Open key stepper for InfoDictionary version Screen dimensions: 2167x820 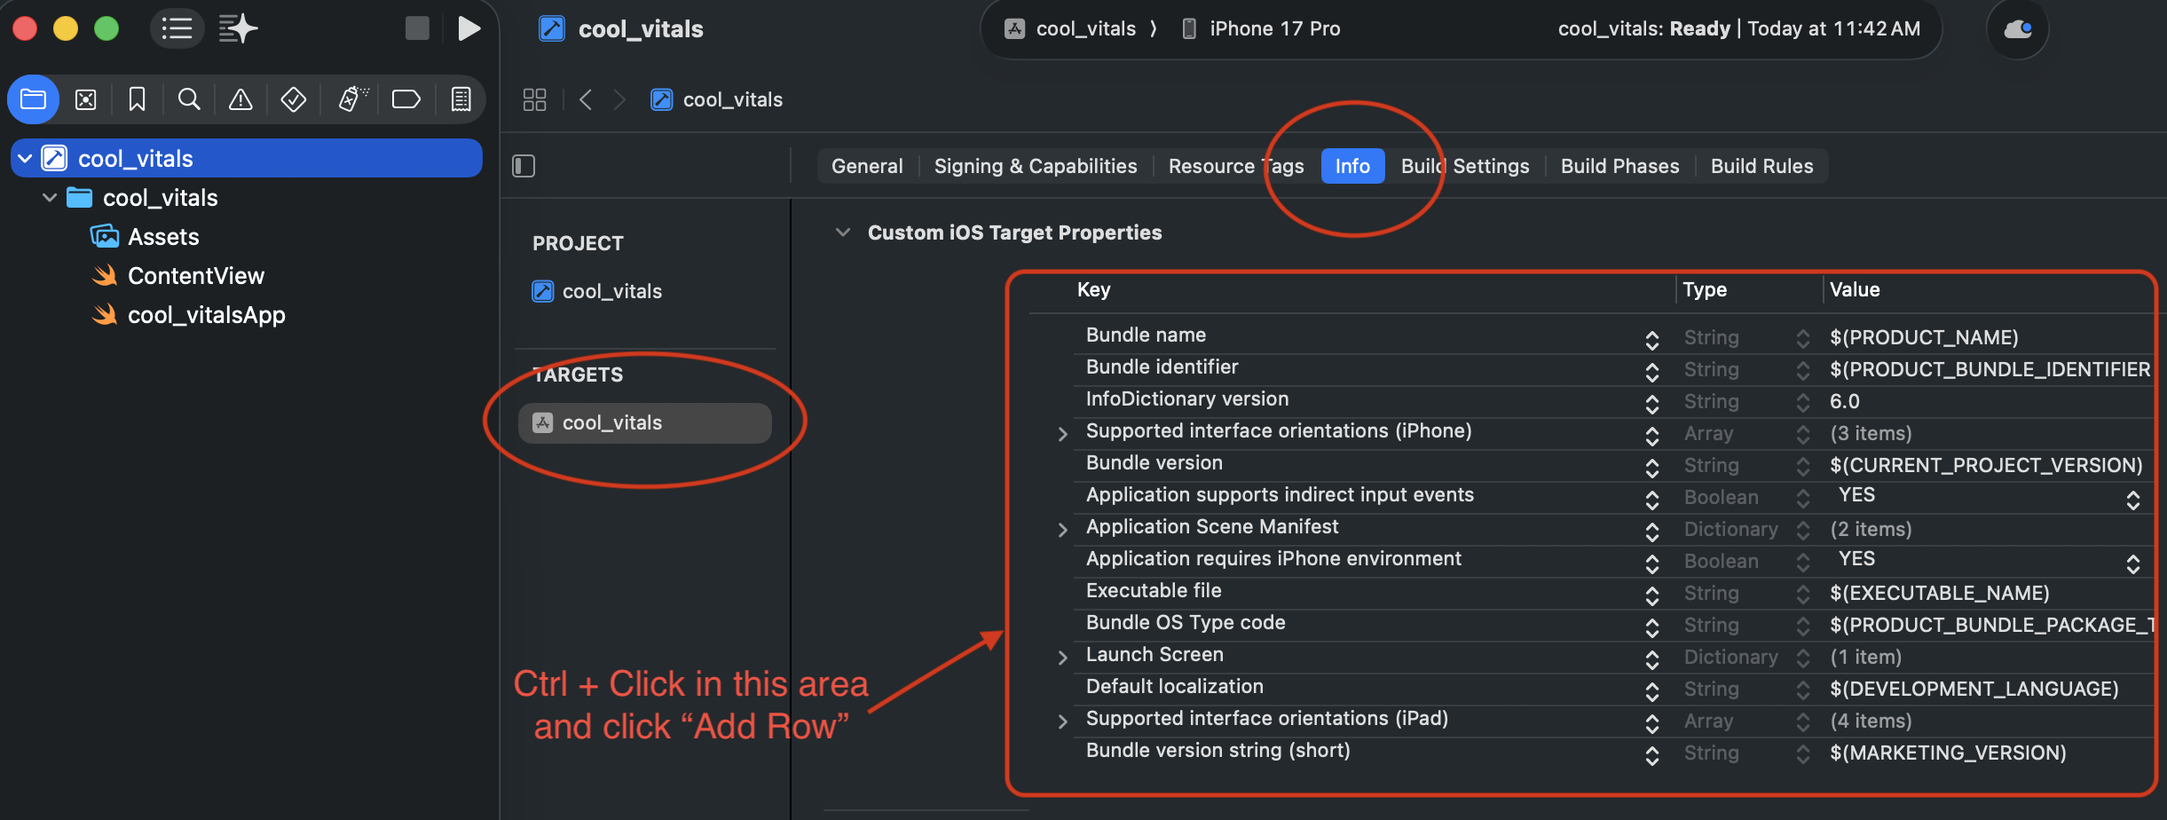click(x=1651, y=404)
